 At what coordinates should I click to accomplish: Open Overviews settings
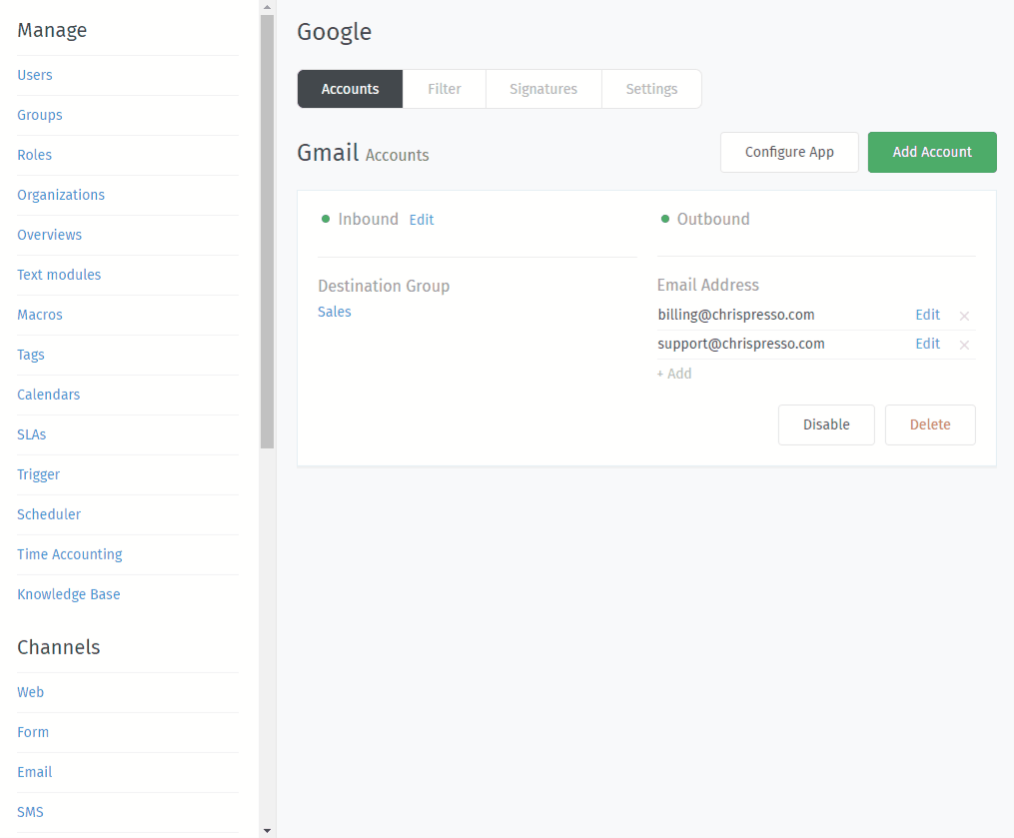click(50, 235)
